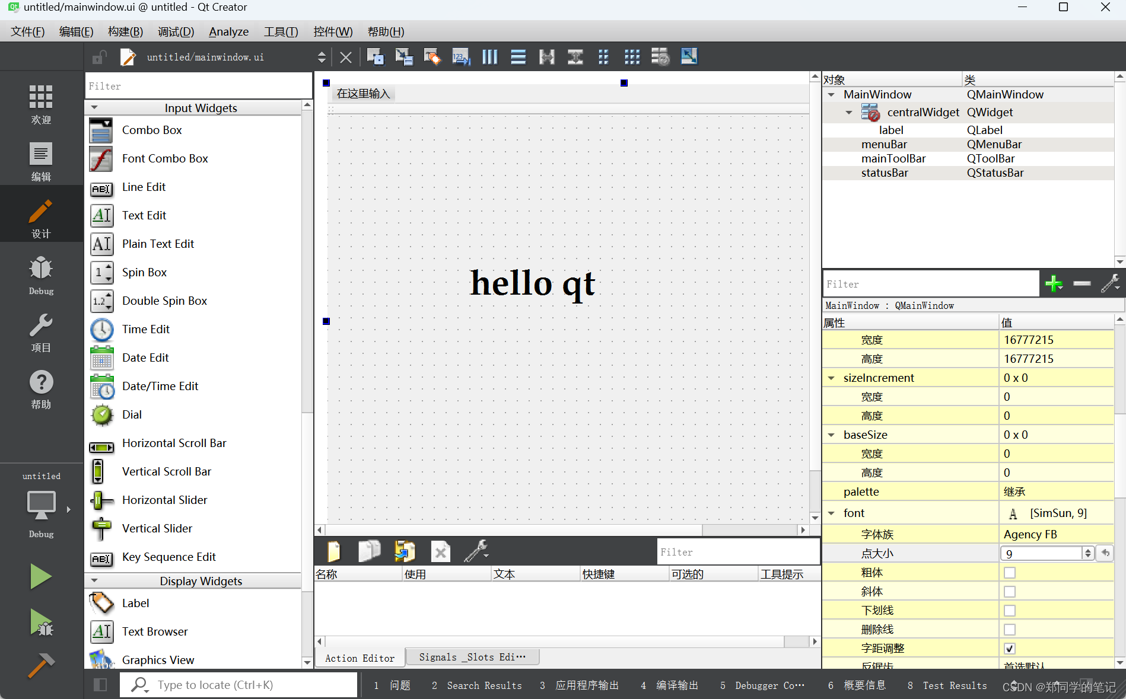Select the label row in object tree
Image resolution: width=1126 pixels, height=699 pixels.
(x=968, y=130)
